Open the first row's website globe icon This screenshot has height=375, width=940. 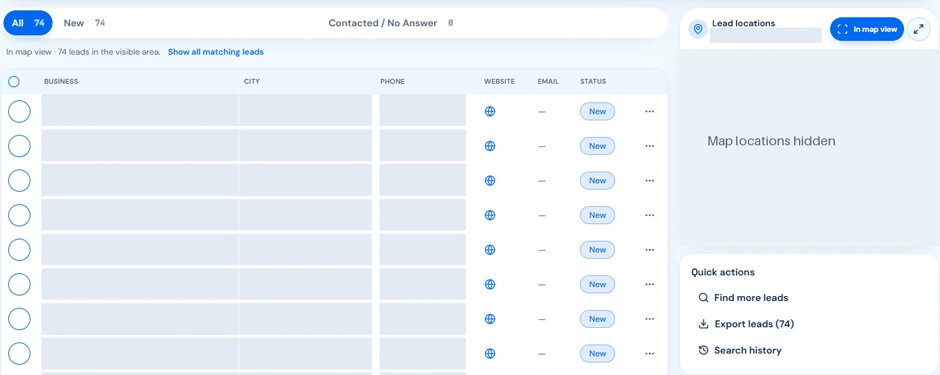(x=490, y=111)
